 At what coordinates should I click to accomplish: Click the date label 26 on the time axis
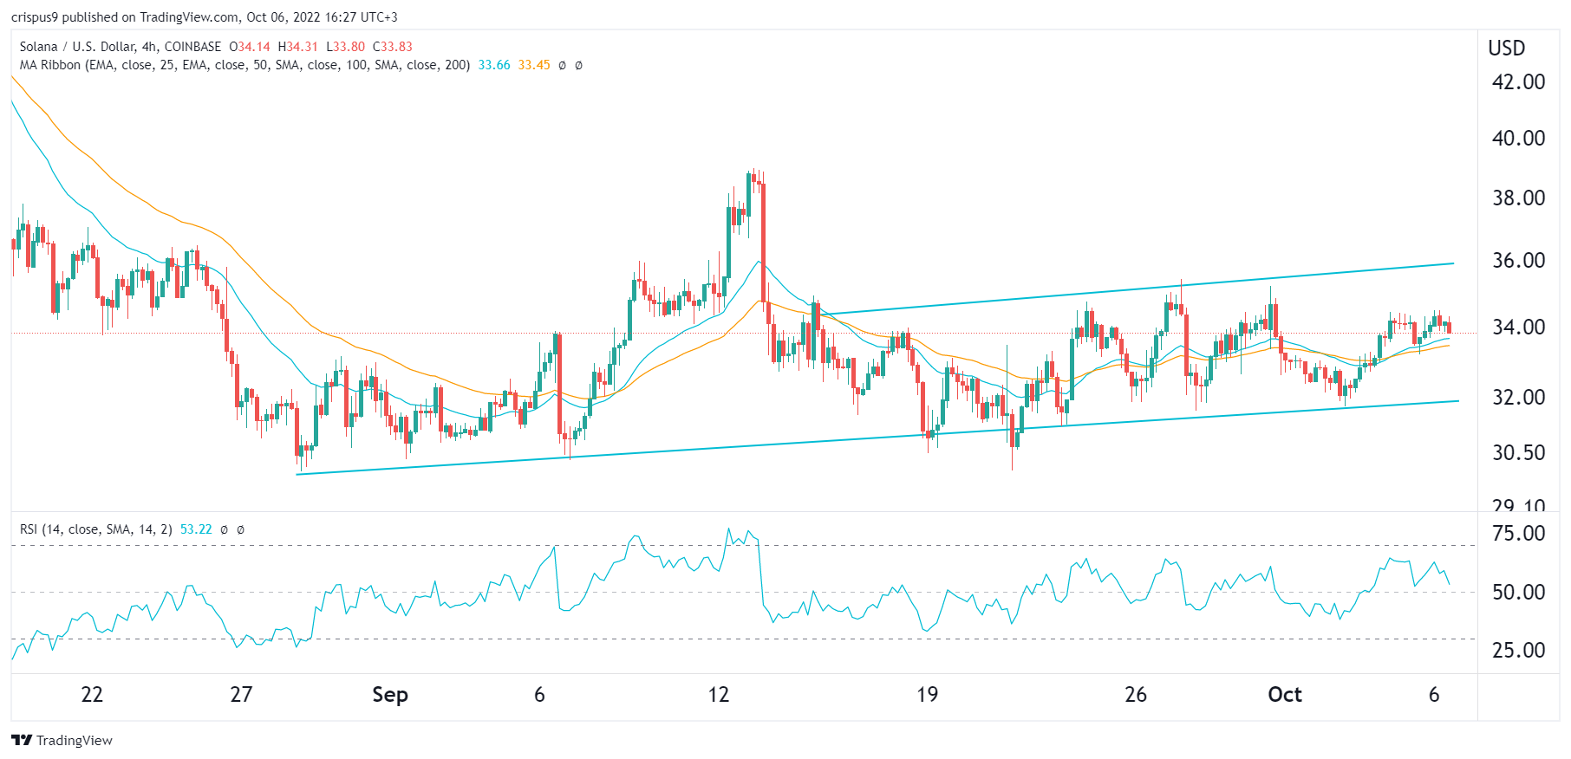[x=1136, y=695]
